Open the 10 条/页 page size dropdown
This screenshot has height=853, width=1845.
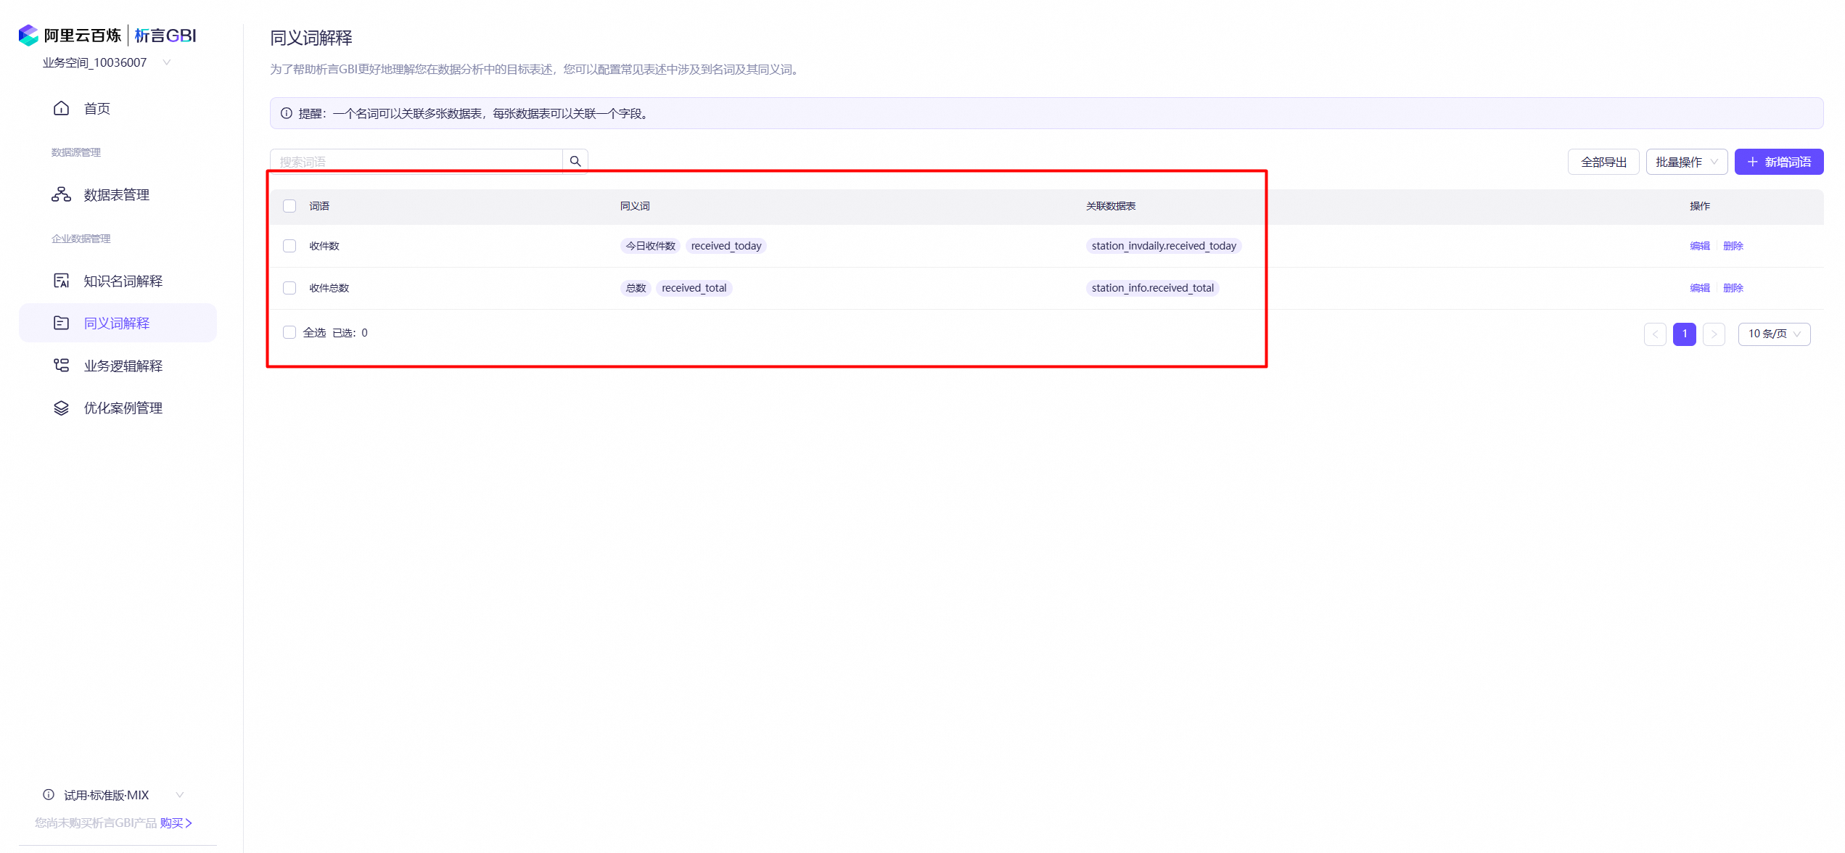click(1774, 334)
